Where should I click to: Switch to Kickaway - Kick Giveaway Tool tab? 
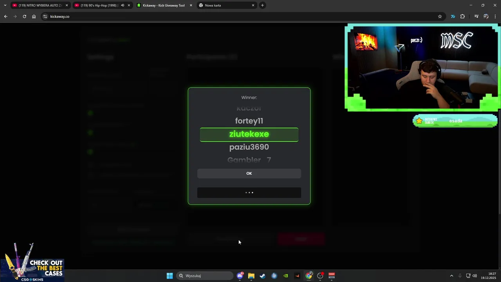coord(164,5)
